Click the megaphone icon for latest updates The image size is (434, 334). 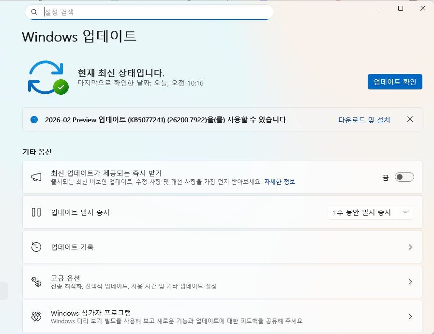[x=36, y=177]
